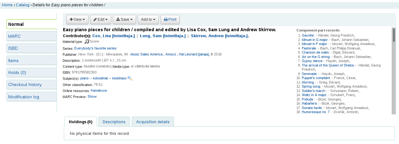
Task: Click the component part records scrollbar
Action: (394, 71)
